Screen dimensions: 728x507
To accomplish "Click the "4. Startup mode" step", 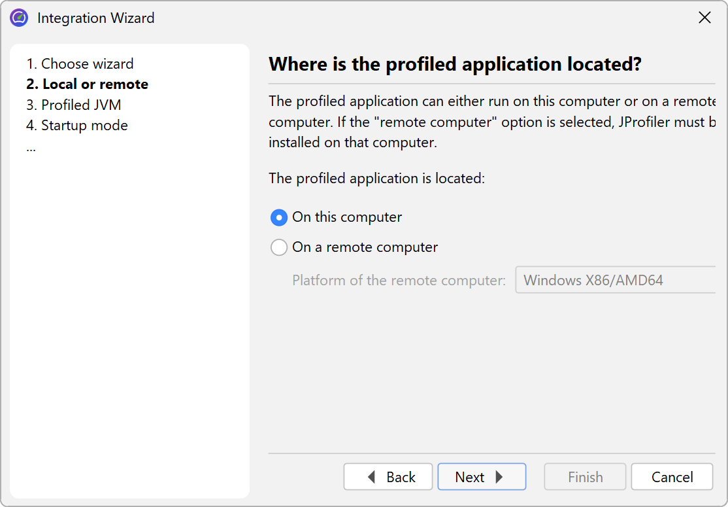I will (76, 126).
